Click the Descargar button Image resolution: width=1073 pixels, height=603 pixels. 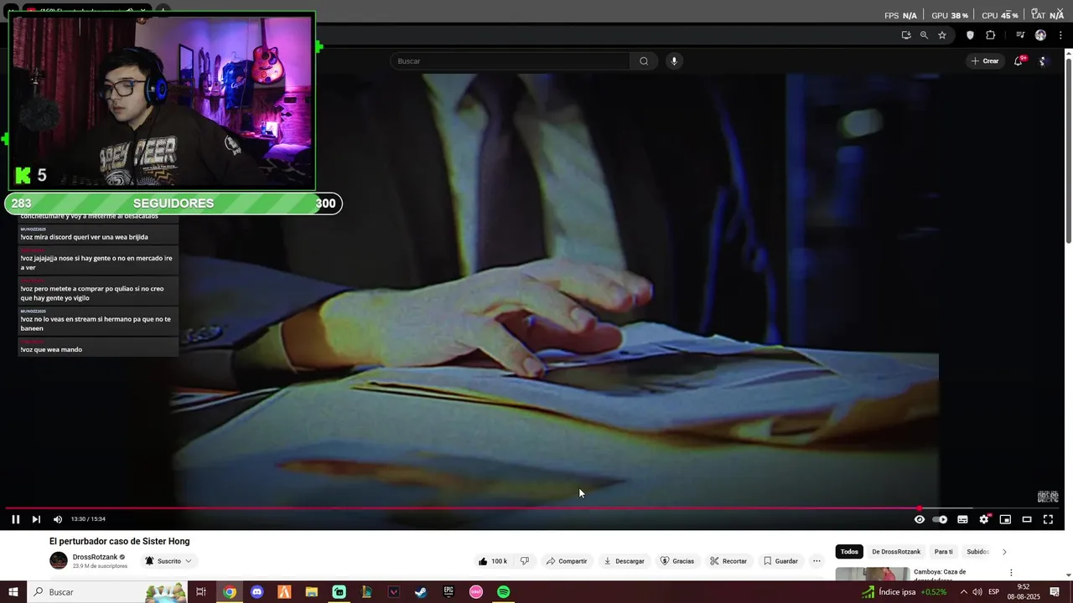(x=624, y=561)
